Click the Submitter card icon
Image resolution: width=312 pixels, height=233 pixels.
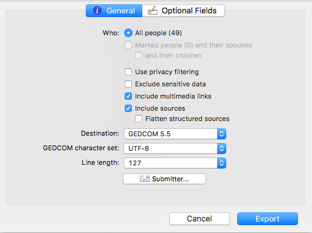coord(145,179)
